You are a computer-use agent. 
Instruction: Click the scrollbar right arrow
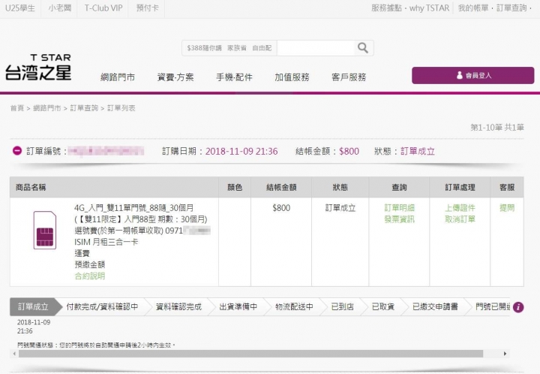click(505, 354)
